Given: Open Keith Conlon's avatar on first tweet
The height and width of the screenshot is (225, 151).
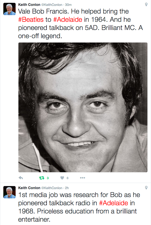Looking at the screenshot, I should point(9,9).
